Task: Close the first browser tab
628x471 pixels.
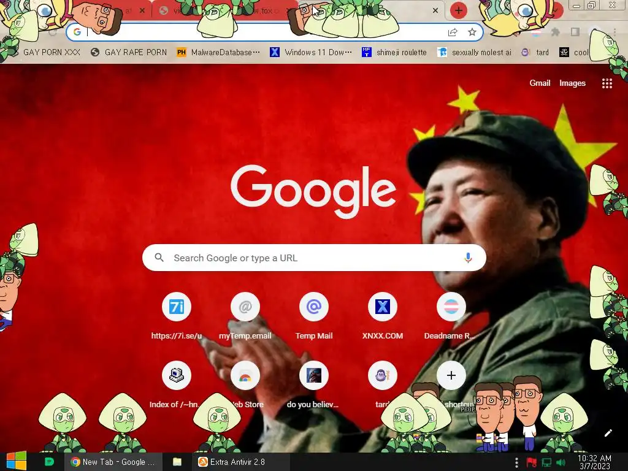Action: click(x=142, y=11)
